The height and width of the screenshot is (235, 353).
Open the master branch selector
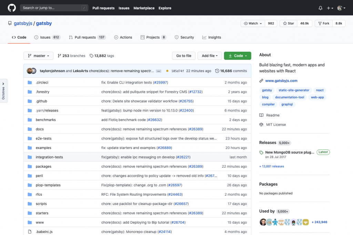tap(39, 56)
